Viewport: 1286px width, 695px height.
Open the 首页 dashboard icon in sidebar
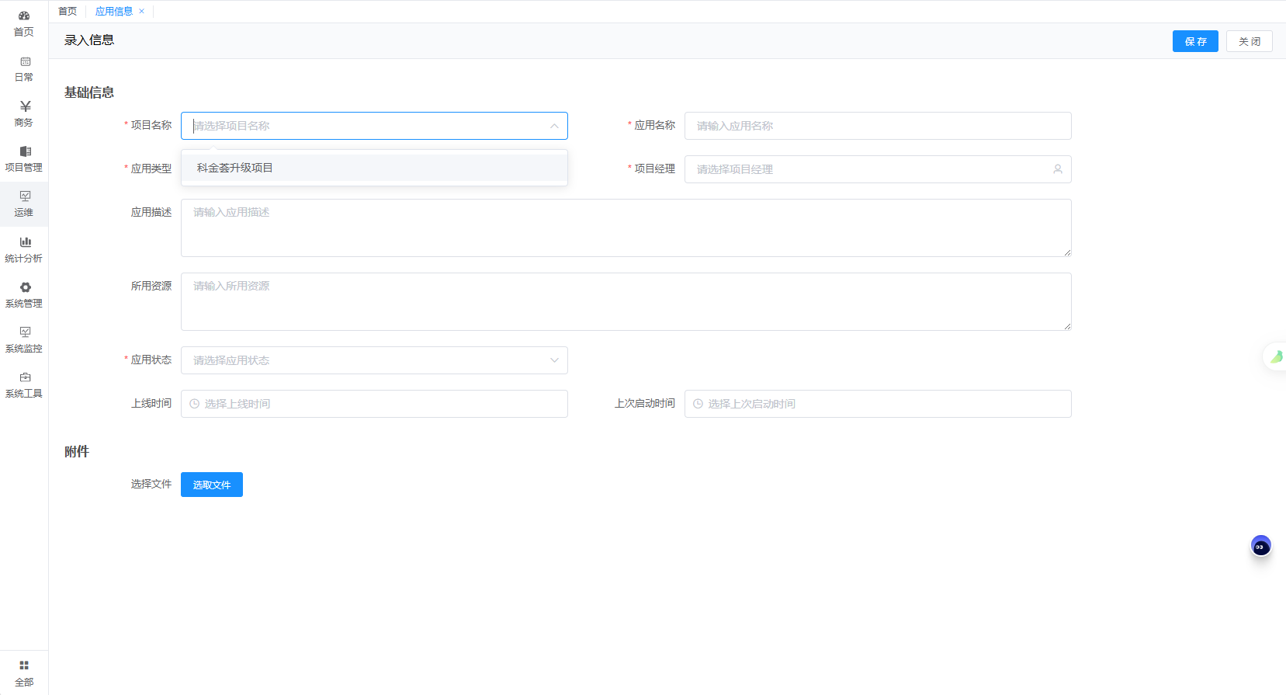pos(24,16)
